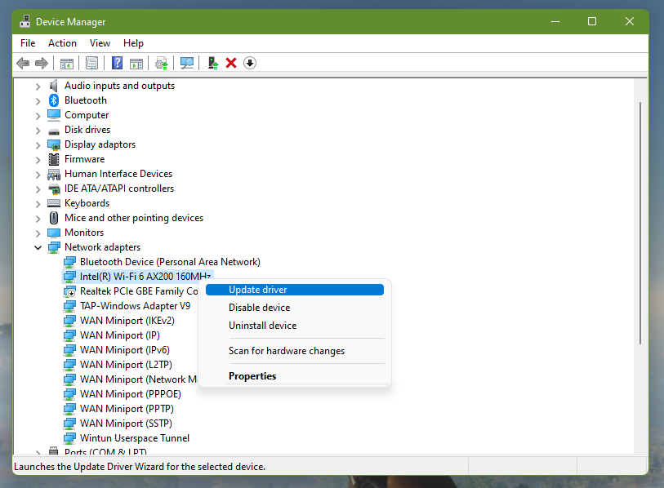664x488 pixels.
Task: Toggle the Show/Hide Console Tree toolbar icon
Action: pyautogui.click(x=67, y=63)
